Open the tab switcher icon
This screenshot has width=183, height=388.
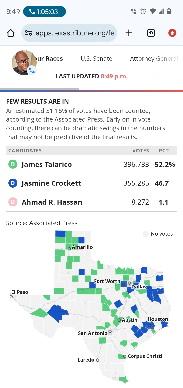(x=151, y=33)
